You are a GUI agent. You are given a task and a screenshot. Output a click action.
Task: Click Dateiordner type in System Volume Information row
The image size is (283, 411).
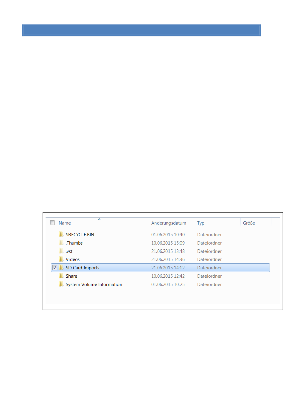tap(209, 285)
